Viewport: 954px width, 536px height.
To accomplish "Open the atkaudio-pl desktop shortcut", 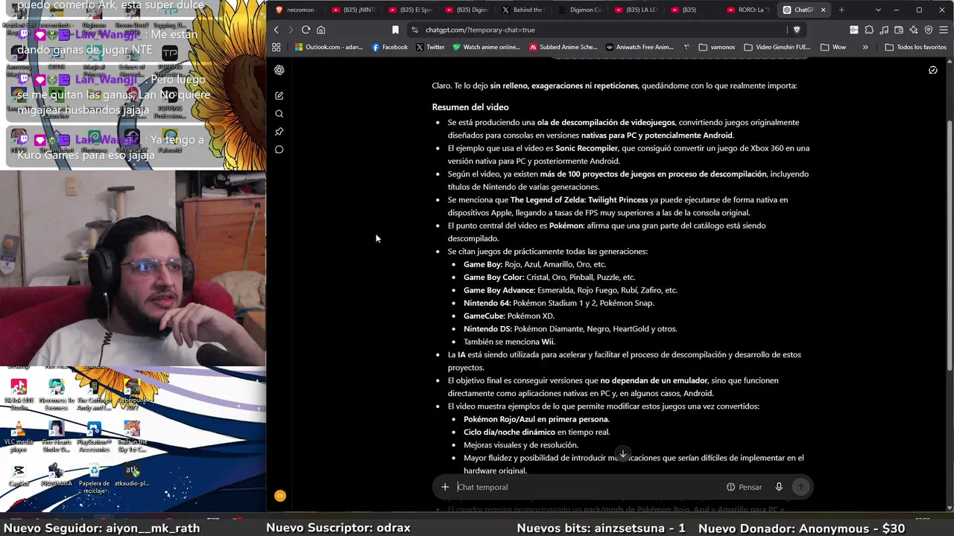I will [132, 475].
